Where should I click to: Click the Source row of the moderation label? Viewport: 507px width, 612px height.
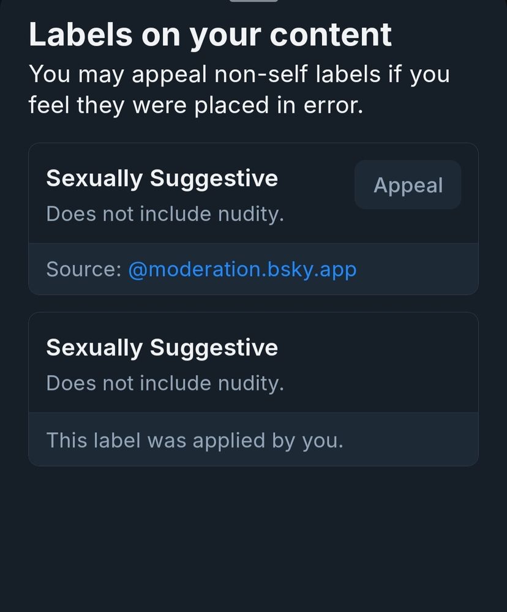pyautogui.click(x=254, y=269)
